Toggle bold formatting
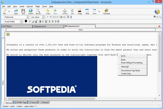The image size is (163, 109). (40, 21)
